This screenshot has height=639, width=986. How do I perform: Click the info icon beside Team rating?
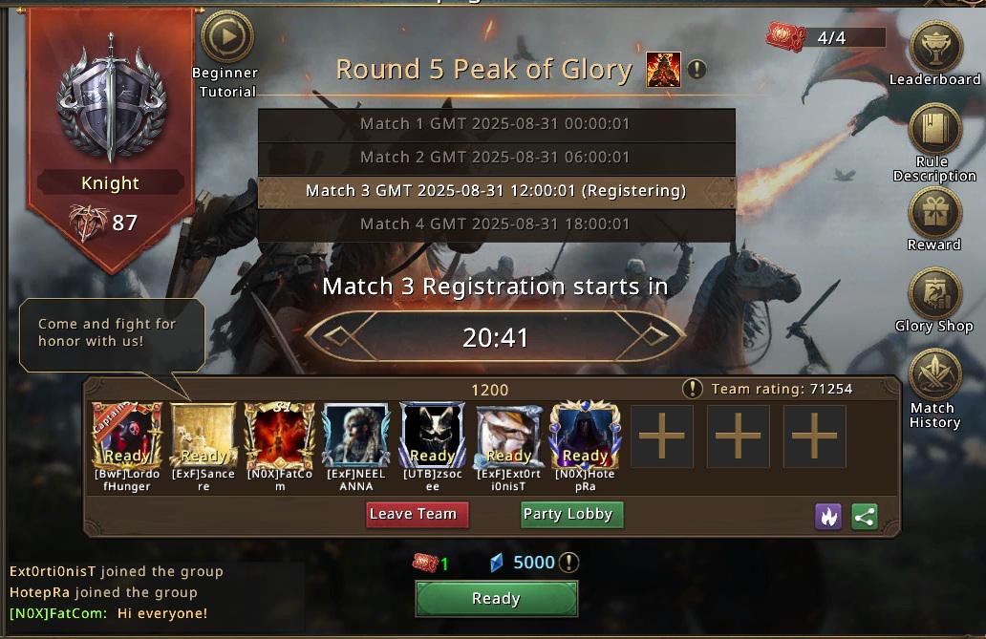coord(693,389)
